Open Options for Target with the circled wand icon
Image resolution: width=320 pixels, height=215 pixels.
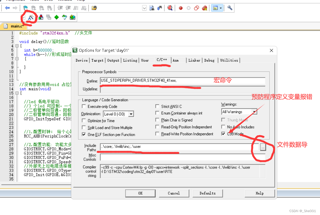click(30, 17)
